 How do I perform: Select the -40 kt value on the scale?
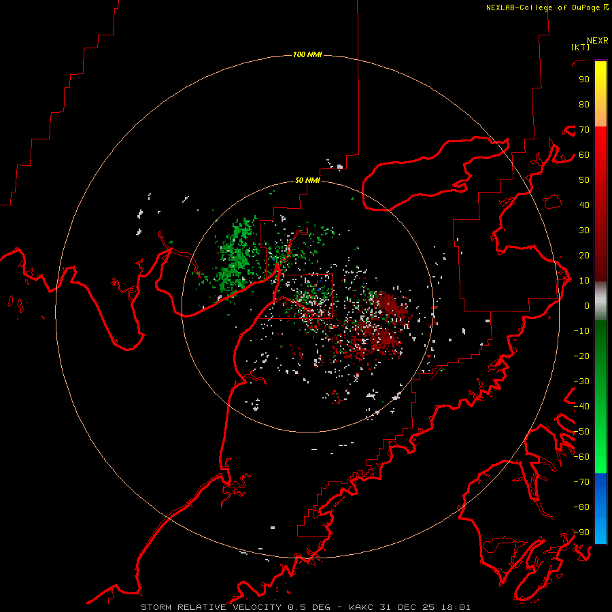[x=581, y=407]
